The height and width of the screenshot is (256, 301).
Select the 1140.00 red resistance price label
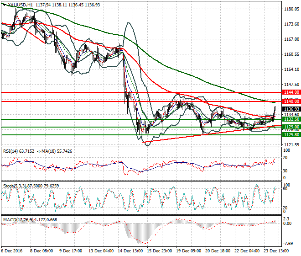[x=291, y=101]
